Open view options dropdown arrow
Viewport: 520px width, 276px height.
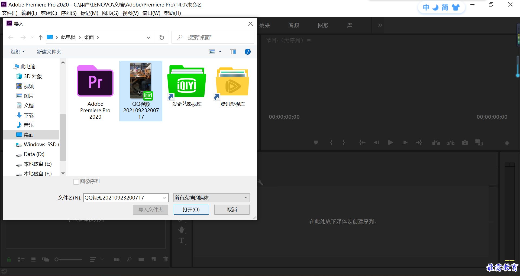(220, 52)
